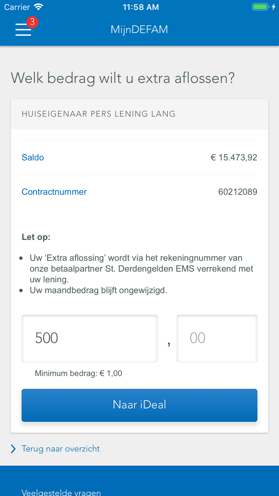Image resolution: width=279 pixels, height=496 pixels.
Task: Open the hamburger menu
Action: click(23, 30)
